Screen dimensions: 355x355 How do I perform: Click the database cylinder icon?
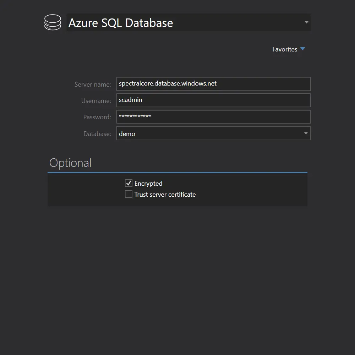[x=53, y=22]
